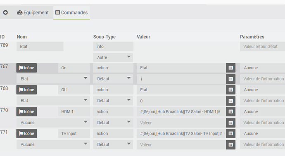The height and width of the screenshot is (156, 285).
Task: Open Défaut dropdown for TV Input command
Action: click(x=113, y=144)
